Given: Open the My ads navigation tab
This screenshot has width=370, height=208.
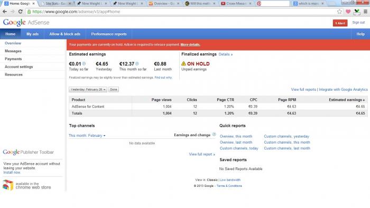Looking at the screenshot, I should (32, 34).
